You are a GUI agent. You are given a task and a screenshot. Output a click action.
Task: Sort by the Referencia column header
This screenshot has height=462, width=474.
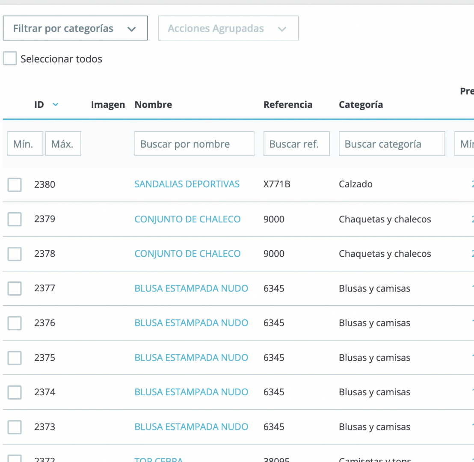(x=288, y=105)
